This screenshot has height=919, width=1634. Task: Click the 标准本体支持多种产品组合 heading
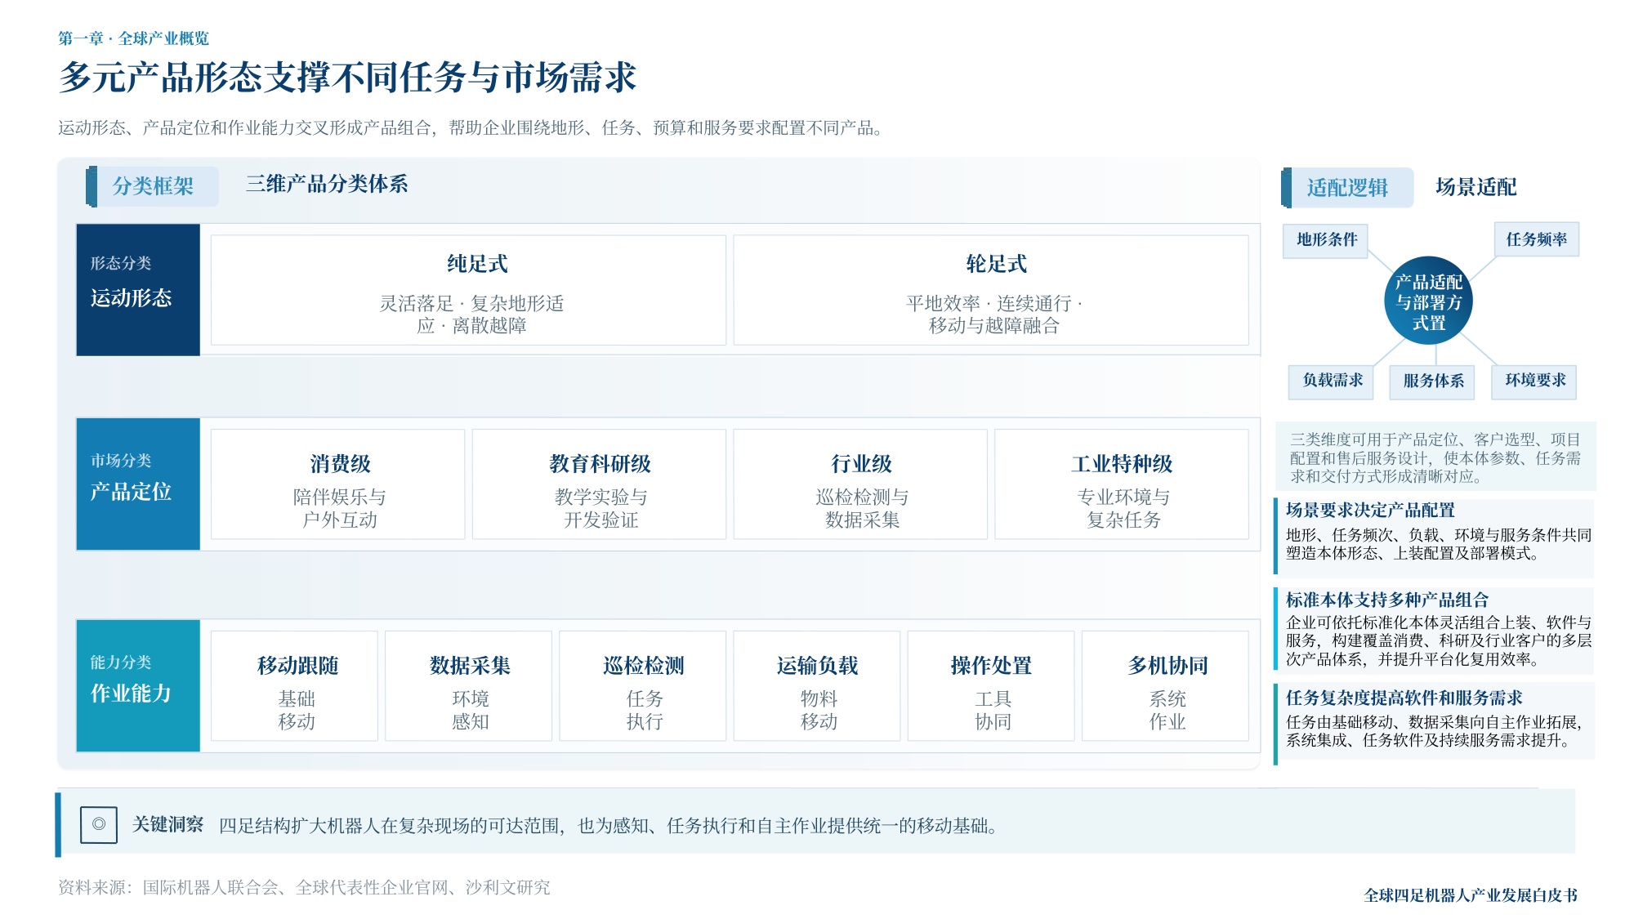click(x=1387, y=600)
